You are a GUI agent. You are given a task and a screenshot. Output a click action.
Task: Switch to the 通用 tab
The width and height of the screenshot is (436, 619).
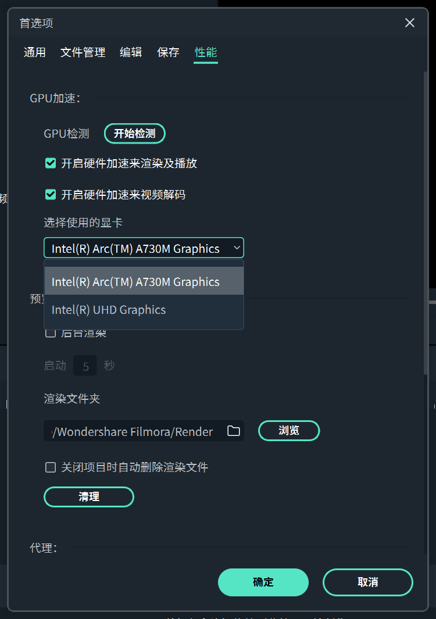[x=34, y=52]
